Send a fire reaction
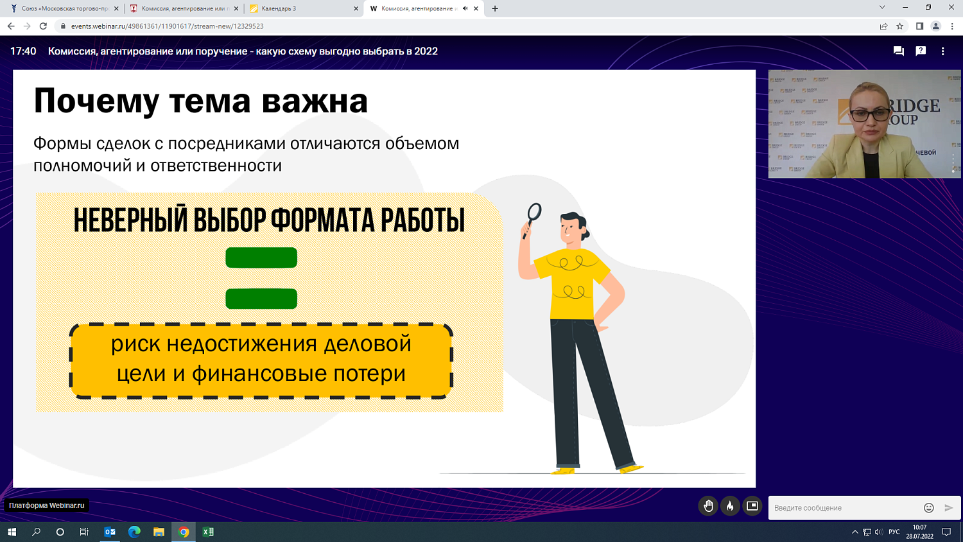The width and height of the screenshot is (963, 542). pos(730,506)
